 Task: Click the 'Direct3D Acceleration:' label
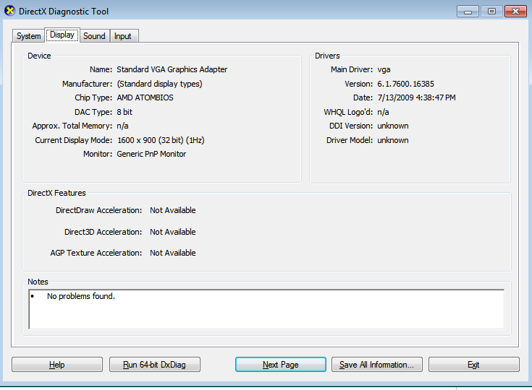(103, 232)
